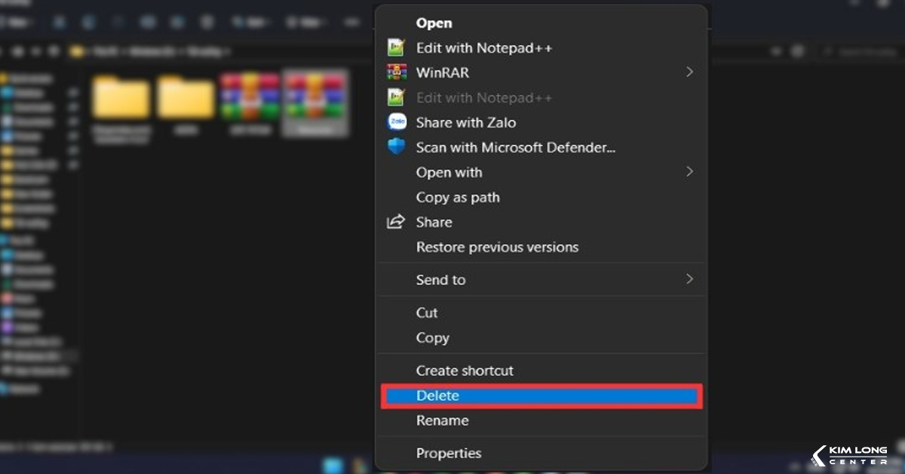Click Create shortcut option
Image resolution: width=905 pixels, height=474 pixels.
[x=464, y=371]
